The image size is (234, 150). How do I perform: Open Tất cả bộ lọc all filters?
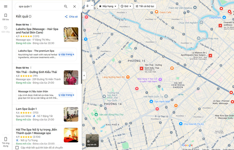pos(145,6)
